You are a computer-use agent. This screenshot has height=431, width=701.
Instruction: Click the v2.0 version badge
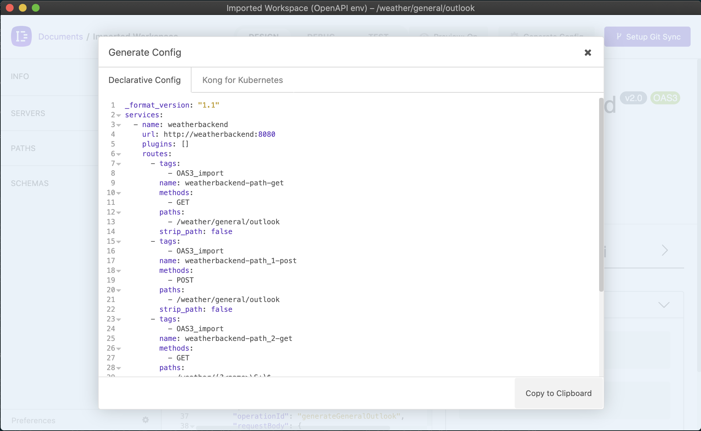pyautogui.click(x=633, y=98)
